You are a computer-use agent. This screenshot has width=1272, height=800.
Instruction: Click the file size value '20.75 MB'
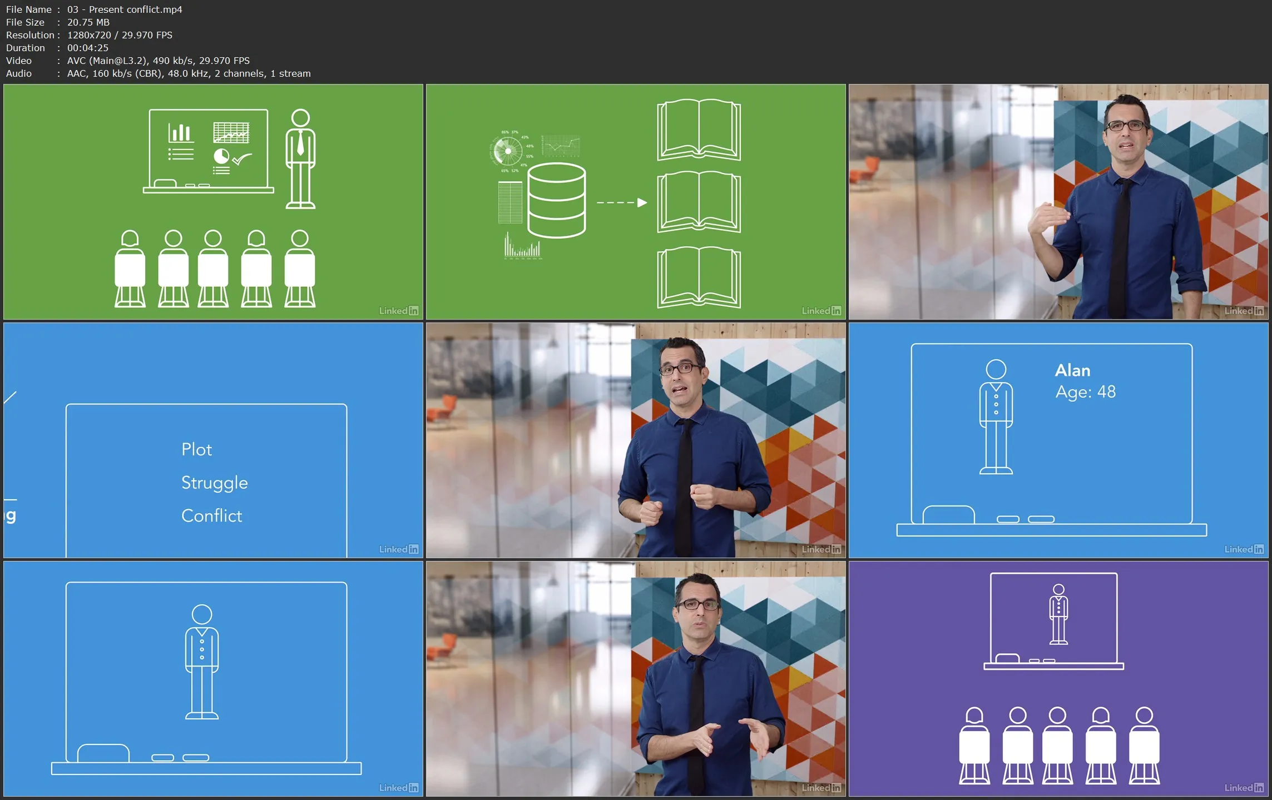pyautogui.click(x=88, y=22)
